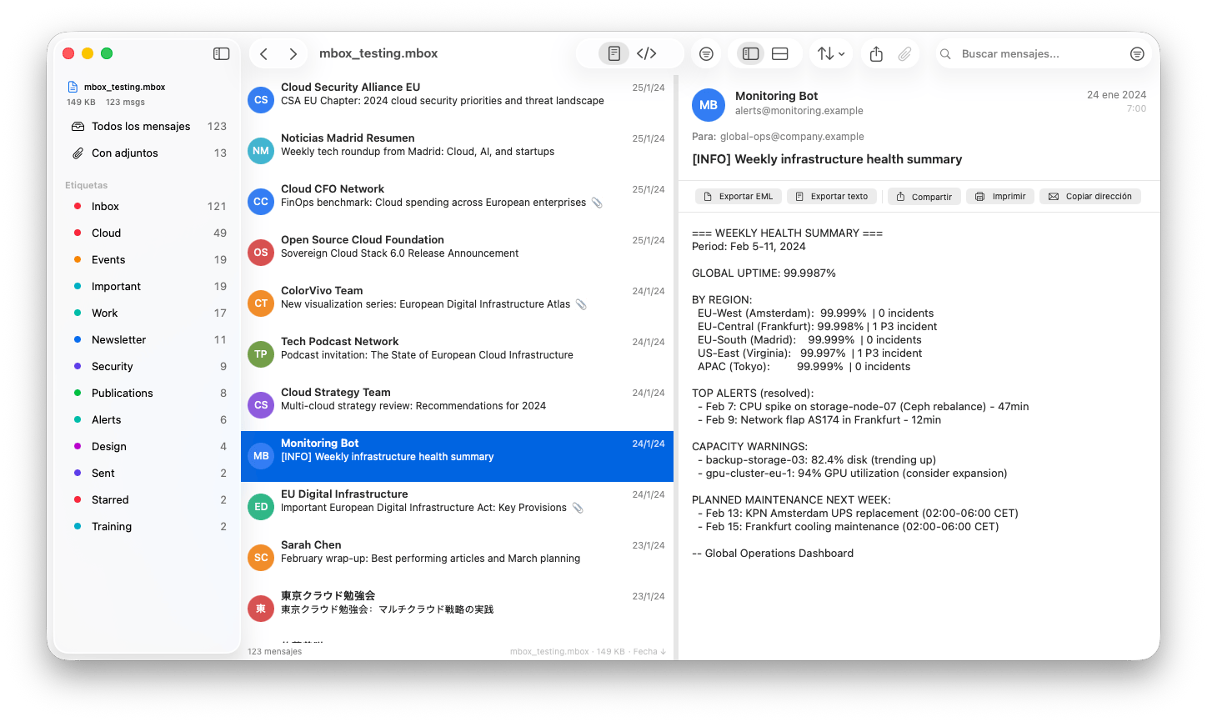Click the attachments paperclip toolbar icon

click(x=904, y=53)
